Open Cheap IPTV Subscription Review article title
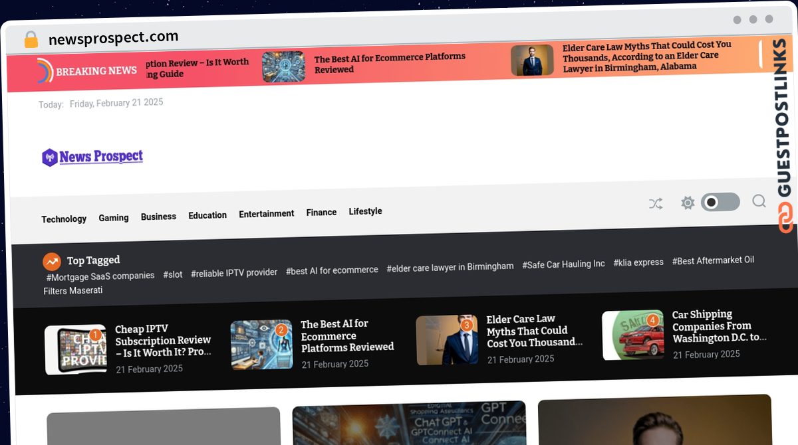The height and width of the screenshot is (445, 798). (163, 341)
